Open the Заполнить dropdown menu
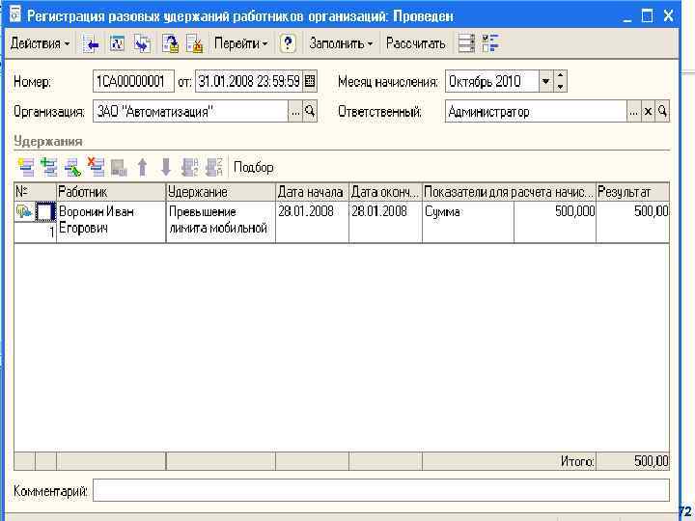The width and height of the screenshot is (695, 521). tap(341, 43)
